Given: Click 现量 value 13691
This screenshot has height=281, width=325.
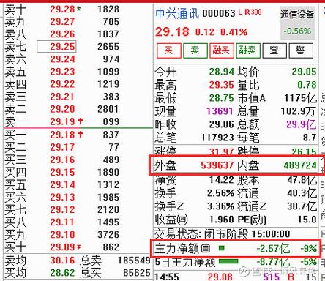Looking at the screenshot, I should (x=220, y=111).
